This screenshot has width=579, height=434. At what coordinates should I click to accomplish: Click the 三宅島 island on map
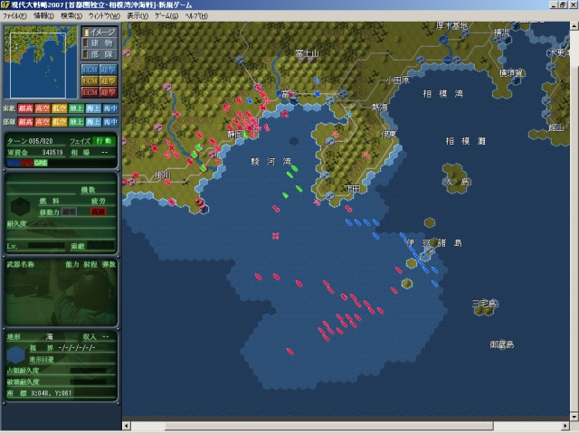[484, 309]
